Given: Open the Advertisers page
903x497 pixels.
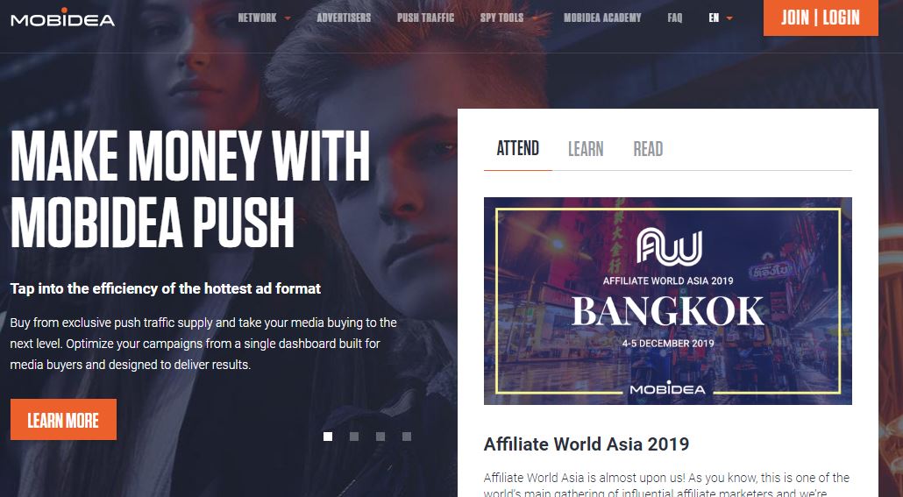Looking at the screenshot, I should [x=344, y=18].
